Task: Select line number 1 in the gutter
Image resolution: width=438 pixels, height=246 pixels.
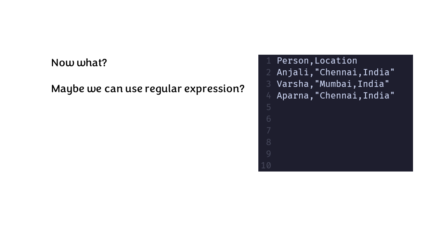Action: coord(269,61)
